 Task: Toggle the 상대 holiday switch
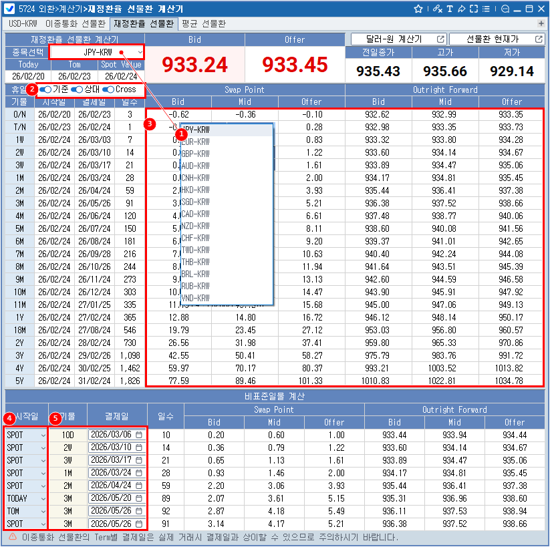pos(77,89)
